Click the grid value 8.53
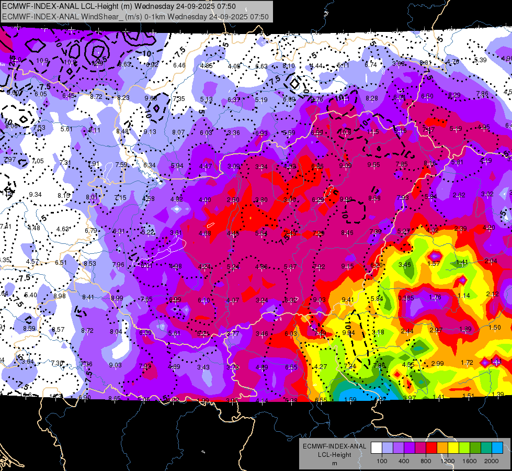This screenshot has width=512, height=471. pyautogui.click(x=90, y=263)
